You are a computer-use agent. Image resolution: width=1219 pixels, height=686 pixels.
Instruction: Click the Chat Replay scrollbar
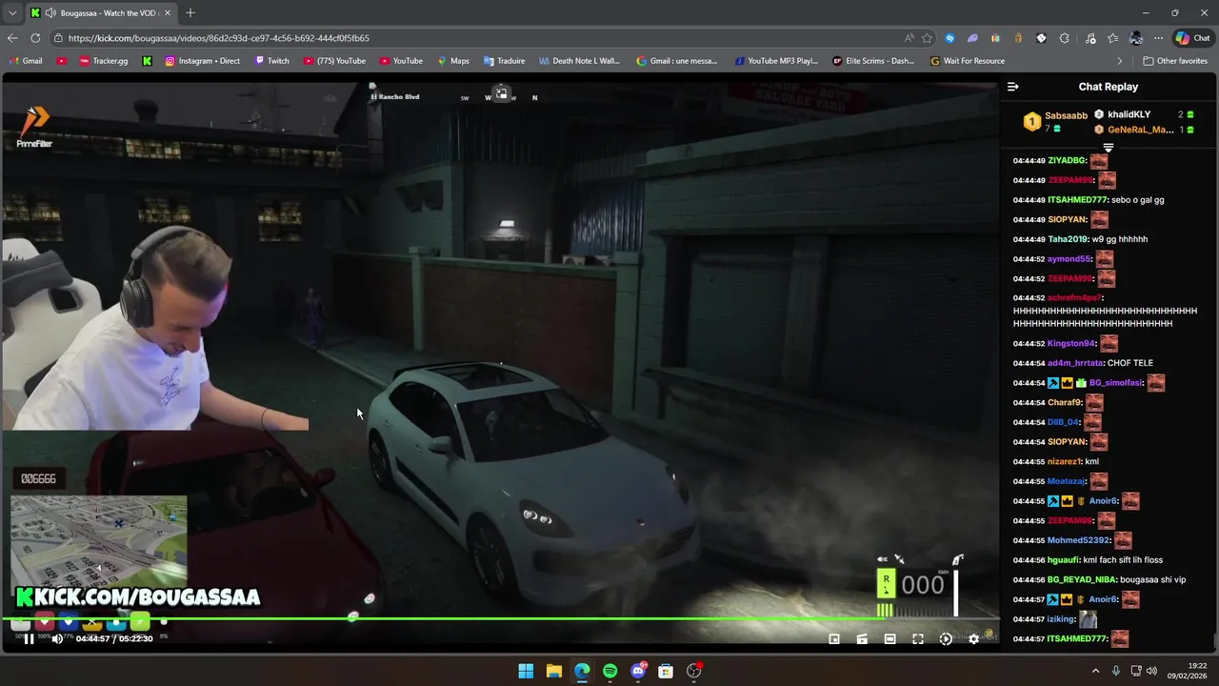click(x=1214, y=640)
